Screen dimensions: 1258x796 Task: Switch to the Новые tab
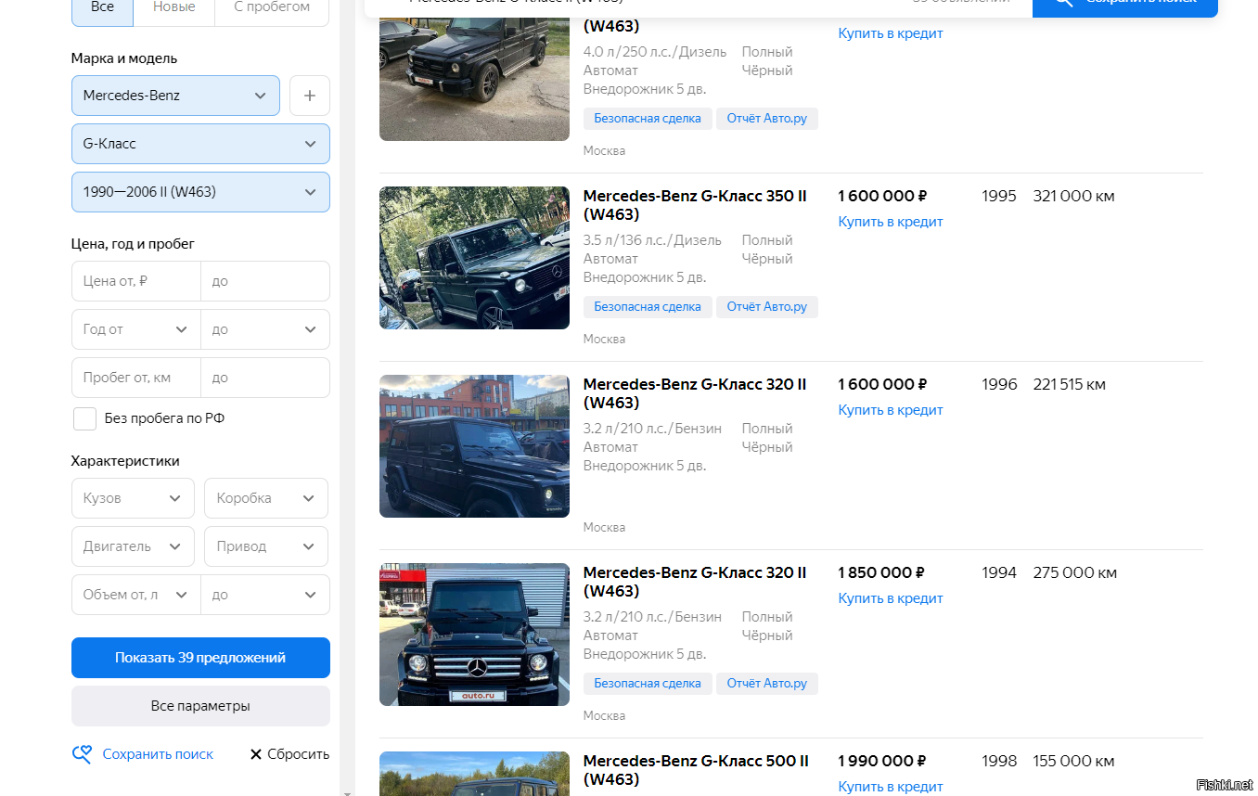point(174,7)
